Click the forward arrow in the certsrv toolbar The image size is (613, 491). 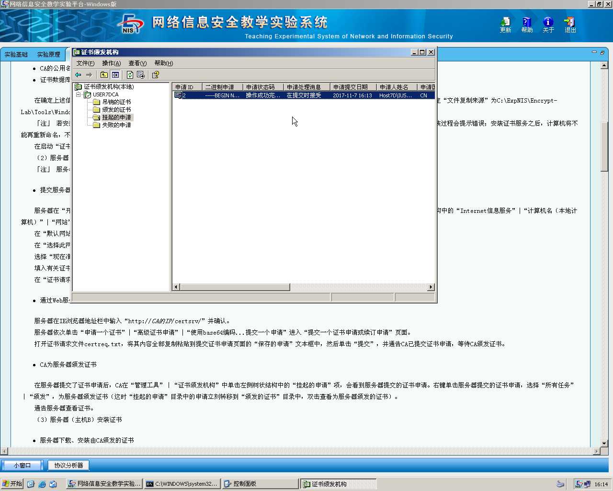89,75
